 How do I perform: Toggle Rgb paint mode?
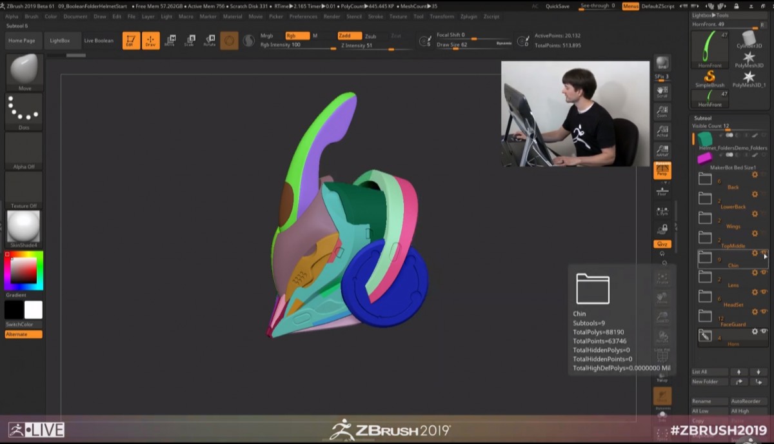click(297, 35)
